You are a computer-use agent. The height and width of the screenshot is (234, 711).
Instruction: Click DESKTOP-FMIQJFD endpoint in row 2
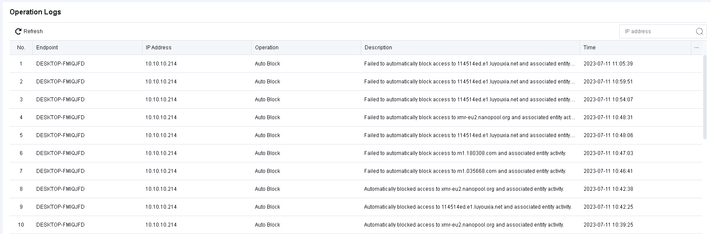tap(60, 82)
